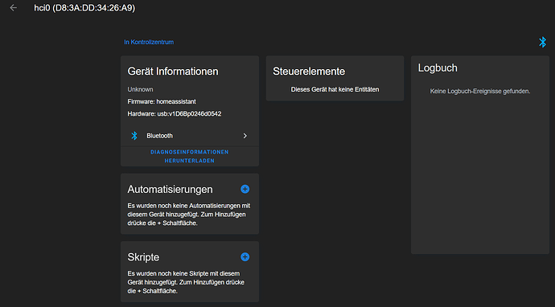555x307 pixels.
Task: Click the Skripte heading
Action: coord(143,257)
